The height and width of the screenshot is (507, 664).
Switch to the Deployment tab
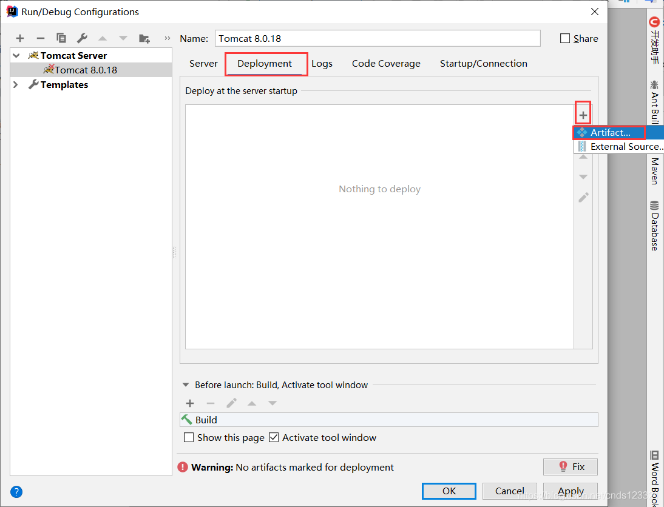click(x=265, y=64)
